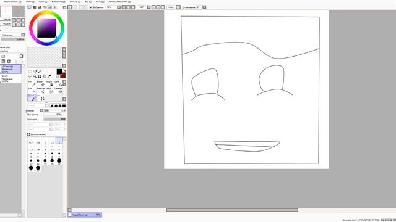Screen dimensions: 396x222
Task: Toggle the Выбрание checkbox in toolbar
Action: pyautogui.click(x=91, y=7)
